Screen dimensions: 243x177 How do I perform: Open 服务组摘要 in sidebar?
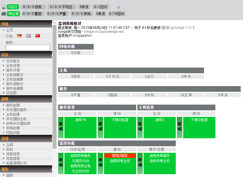point(15,88)
